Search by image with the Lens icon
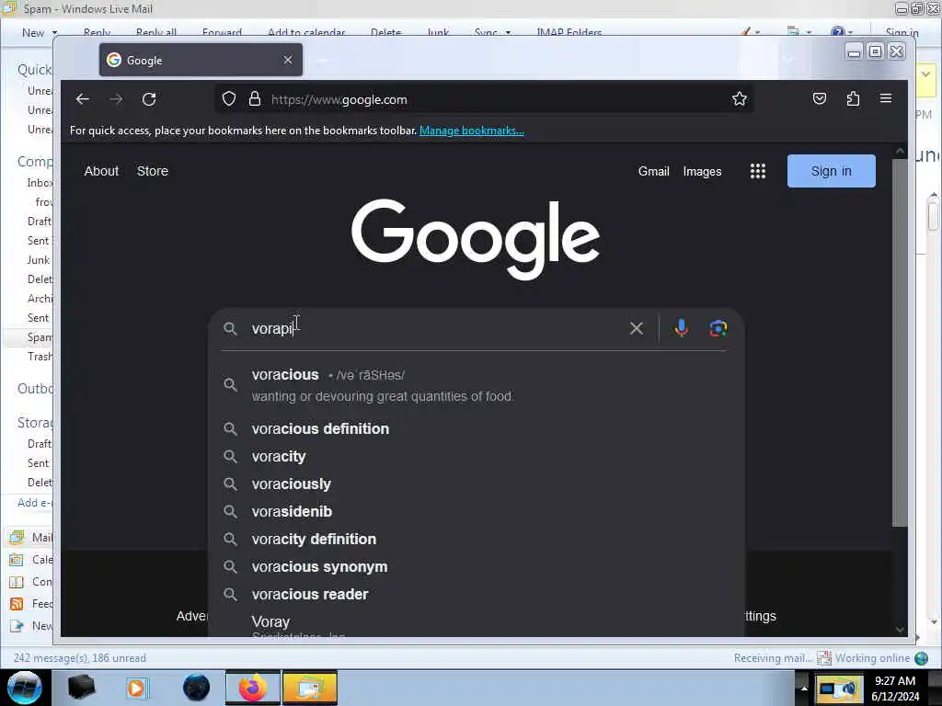This screenshot has width=942, height=706. (x=718, y=328)
